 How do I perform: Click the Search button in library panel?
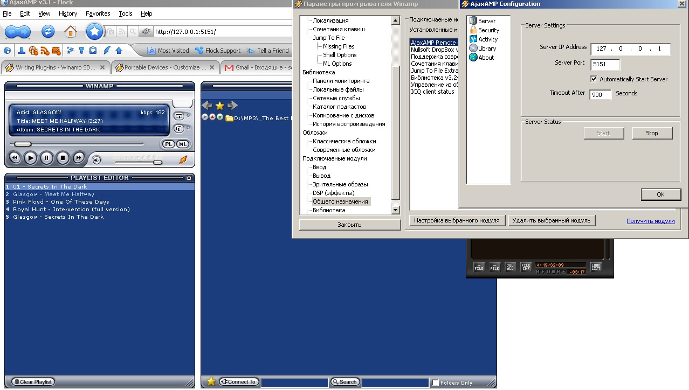click(x=345, y=382)
